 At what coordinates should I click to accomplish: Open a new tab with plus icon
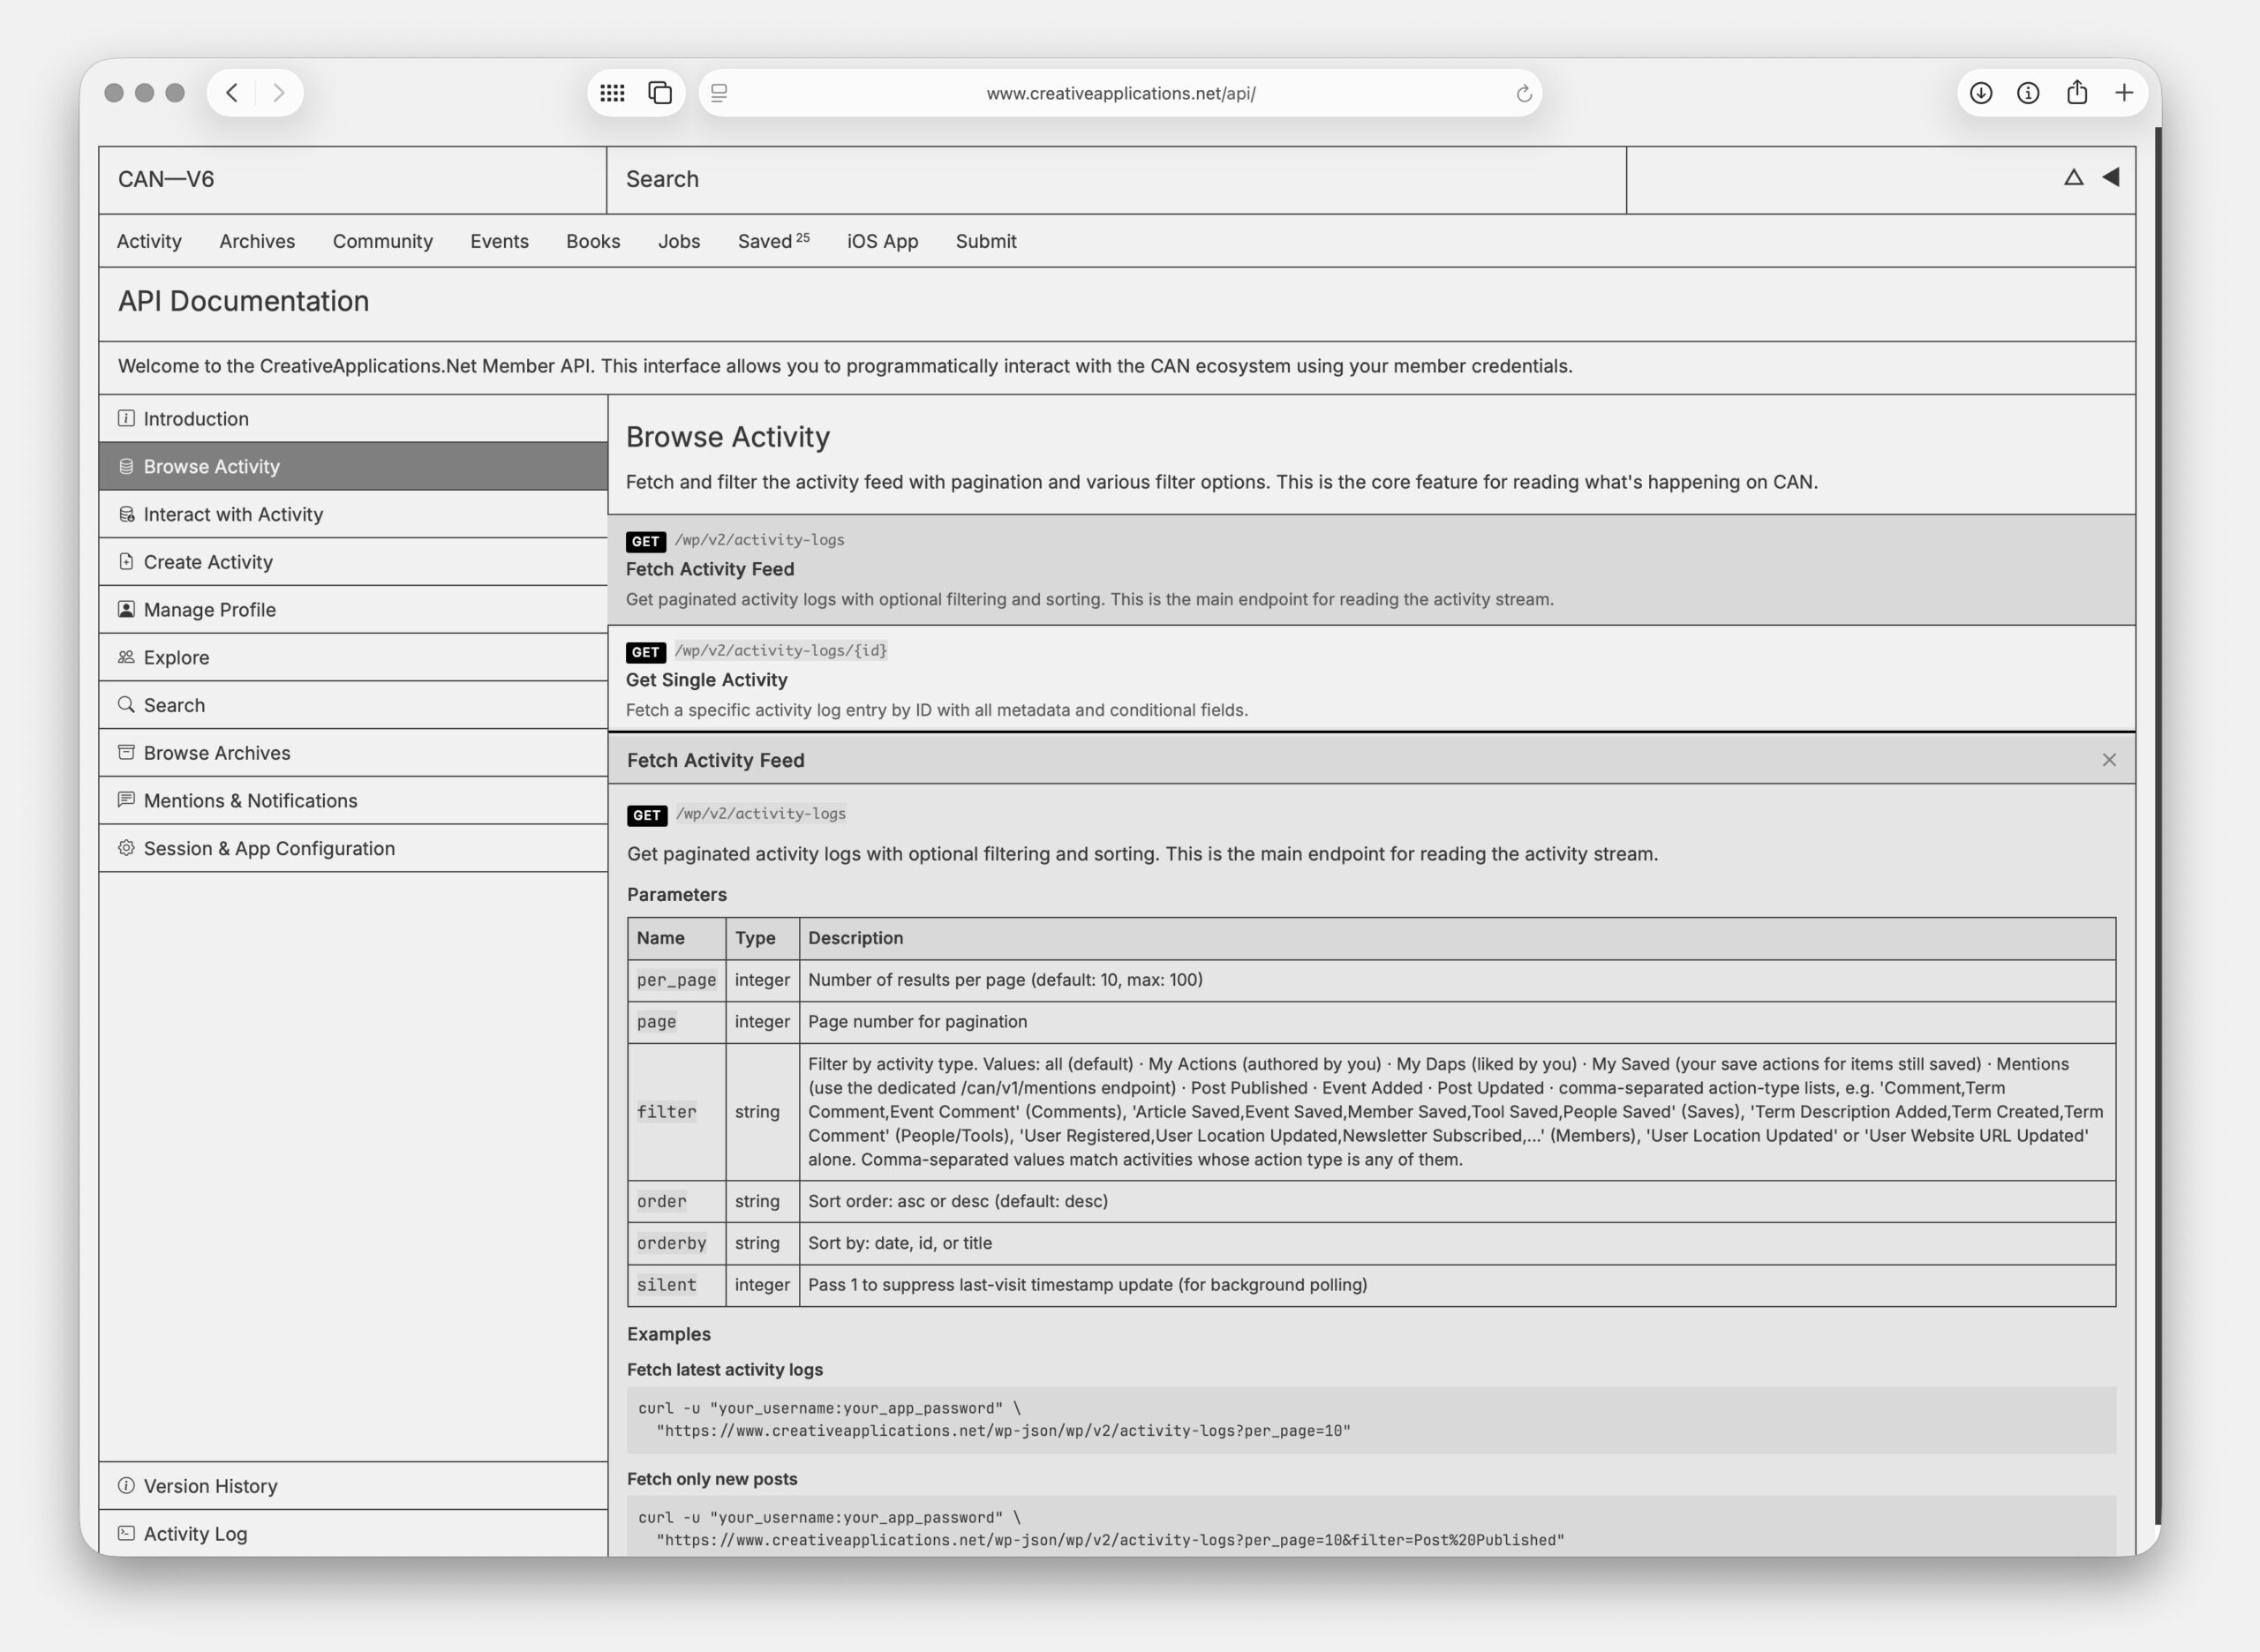2124,93
